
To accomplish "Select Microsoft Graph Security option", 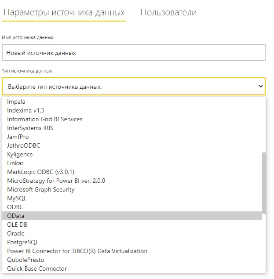I will (x=132, y=189).
